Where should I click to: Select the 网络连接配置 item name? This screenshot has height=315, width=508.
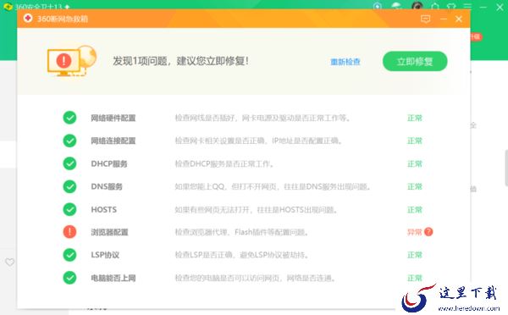point(113,141)
